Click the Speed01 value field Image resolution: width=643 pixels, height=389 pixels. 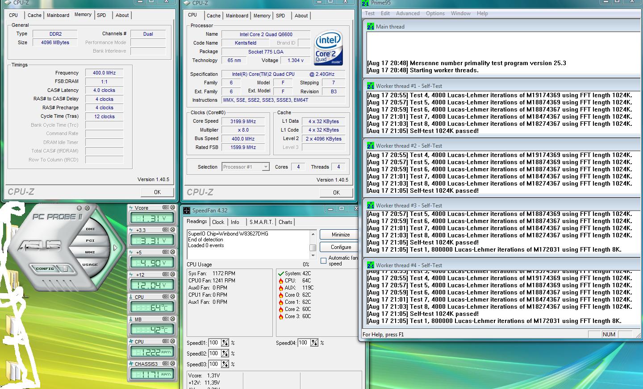(214, 343)
